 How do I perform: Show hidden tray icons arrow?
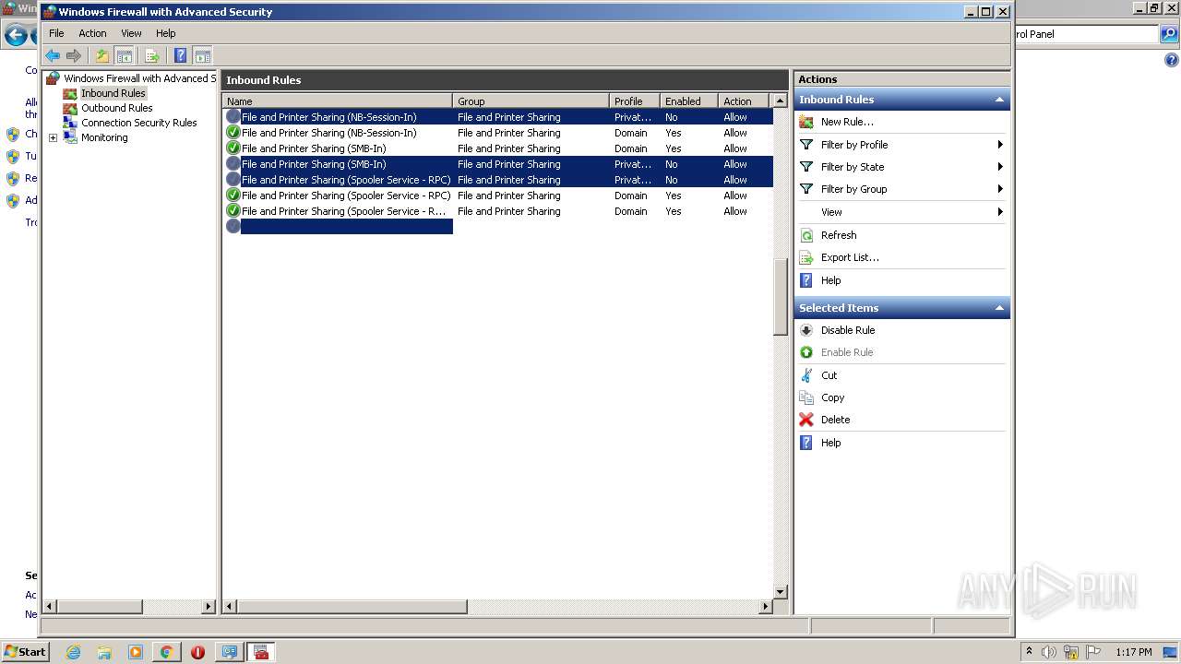pos(1029,652)
